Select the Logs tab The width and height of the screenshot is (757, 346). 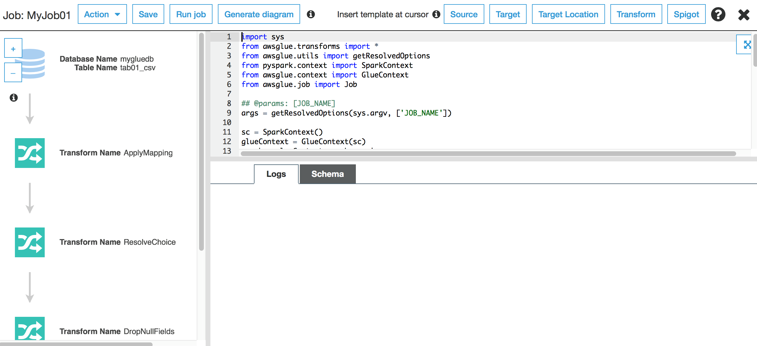pos(276,174)
